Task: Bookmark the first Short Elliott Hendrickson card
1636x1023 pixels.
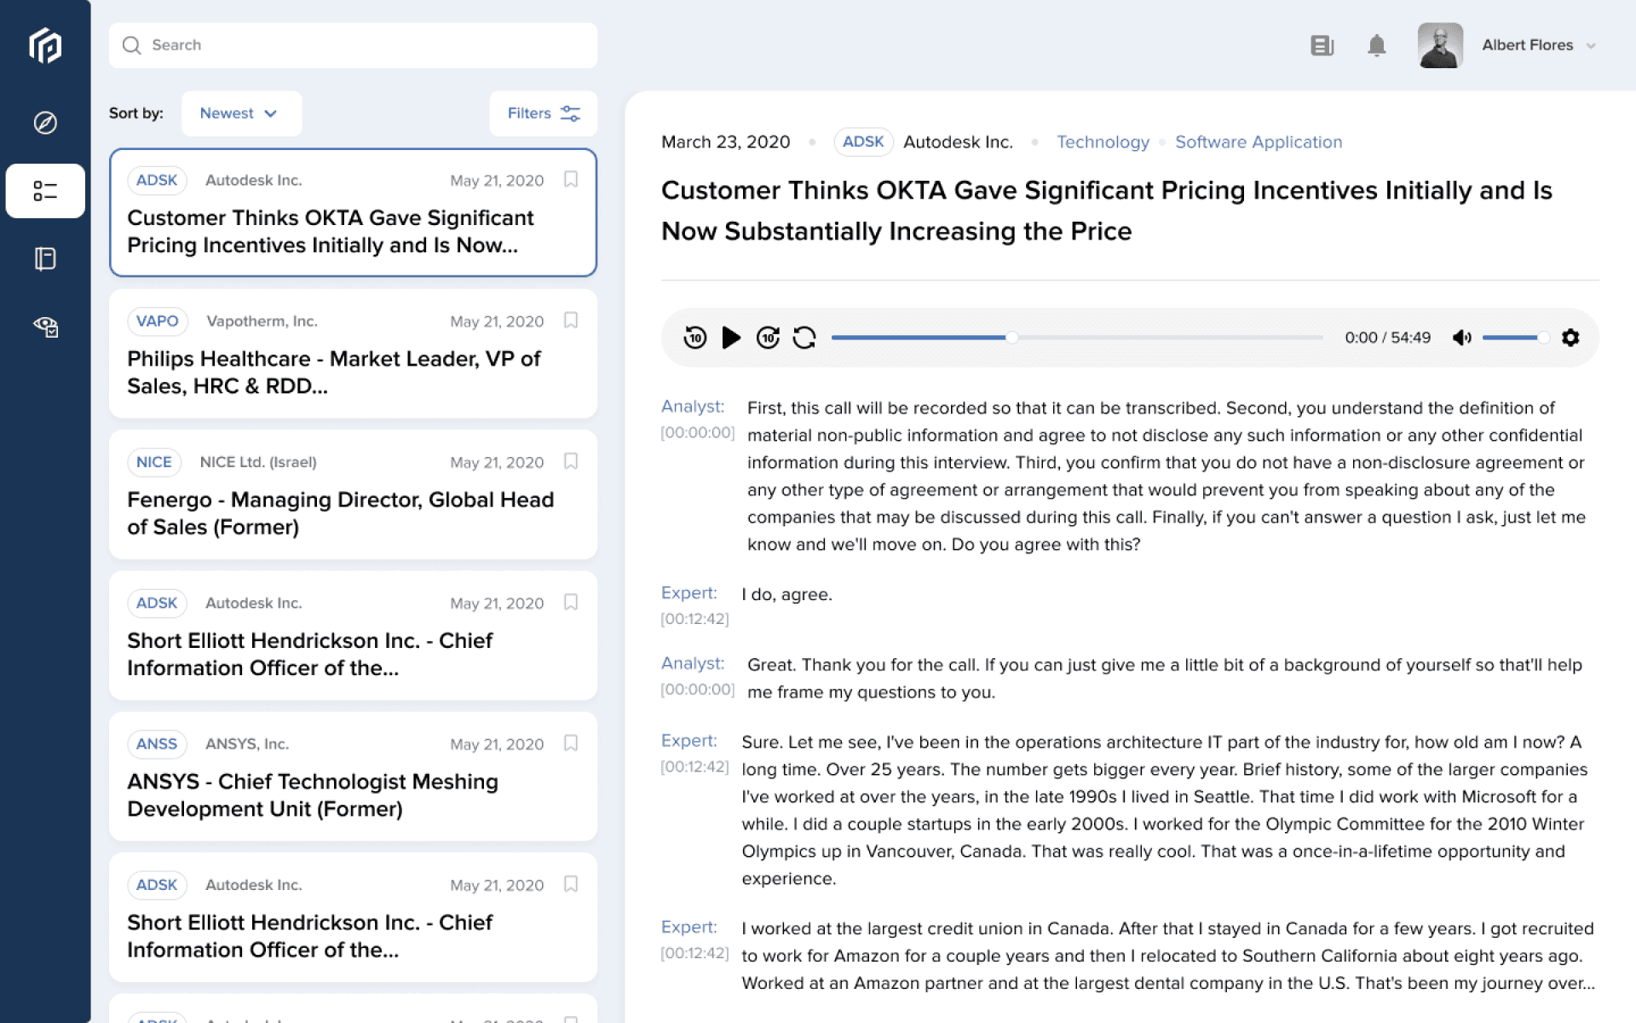Action: click(571, 603)
